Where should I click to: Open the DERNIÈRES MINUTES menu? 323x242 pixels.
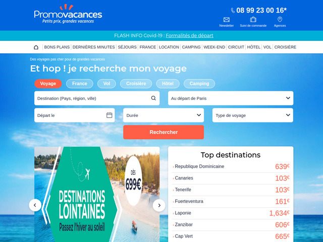[93, 47]
